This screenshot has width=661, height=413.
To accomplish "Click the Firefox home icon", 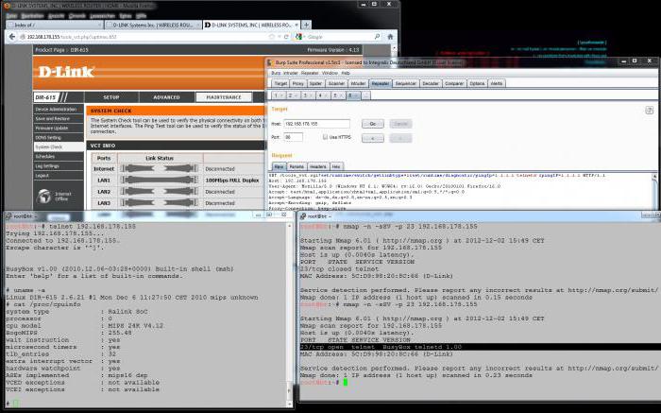I will tap(390, 37).
